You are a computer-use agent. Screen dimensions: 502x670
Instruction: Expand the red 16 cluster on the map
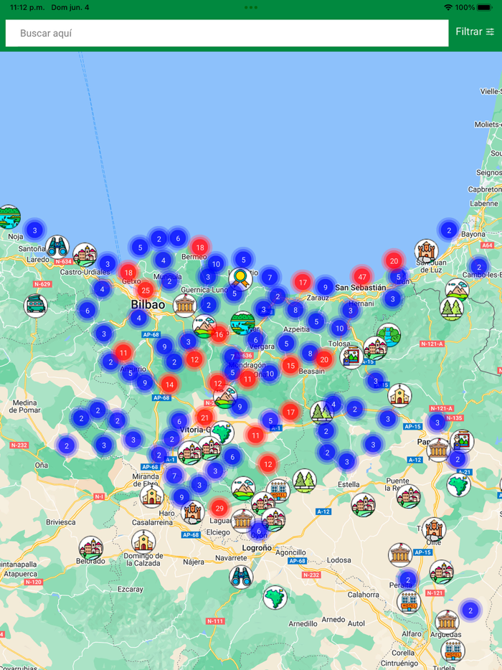point(219,334)
